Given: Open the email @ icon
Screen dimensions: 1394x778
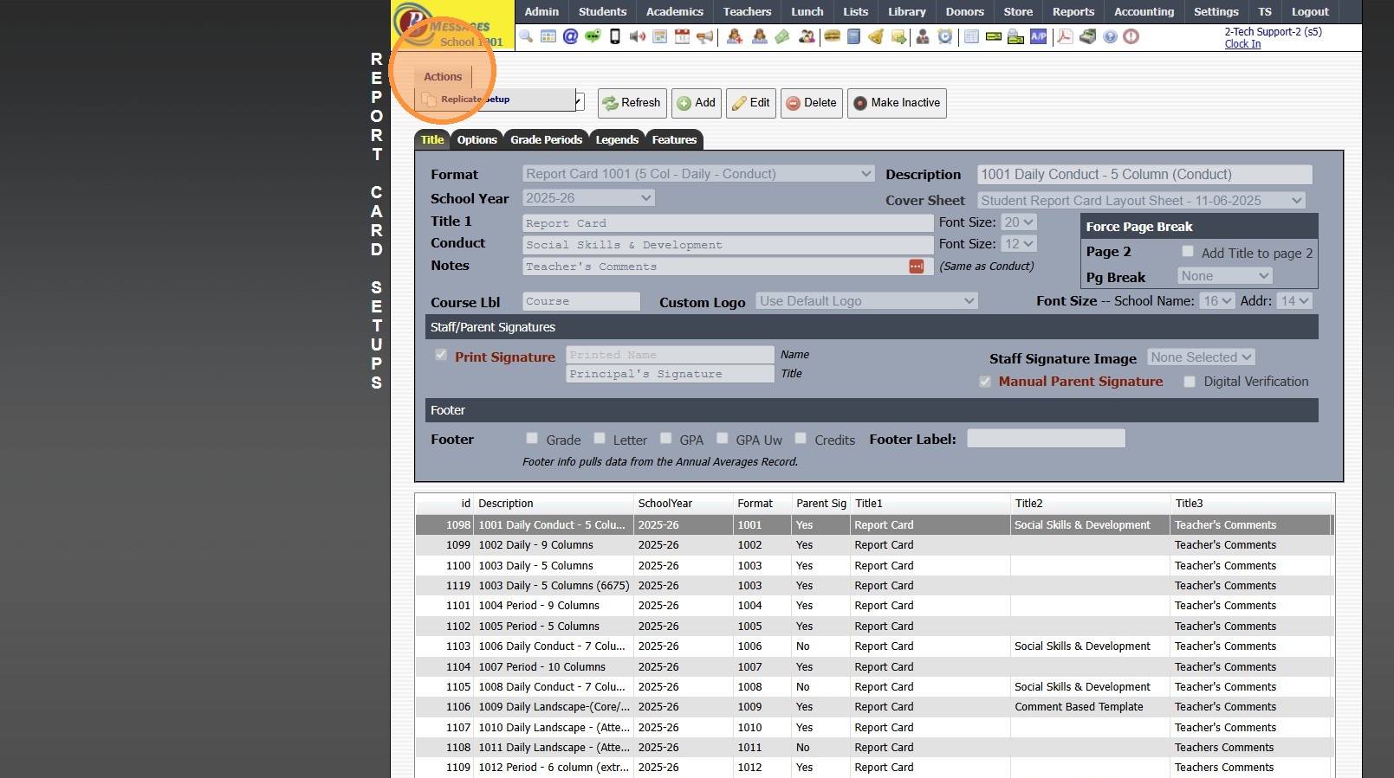Looking at the screenshot, I should (x=570, y=36).
